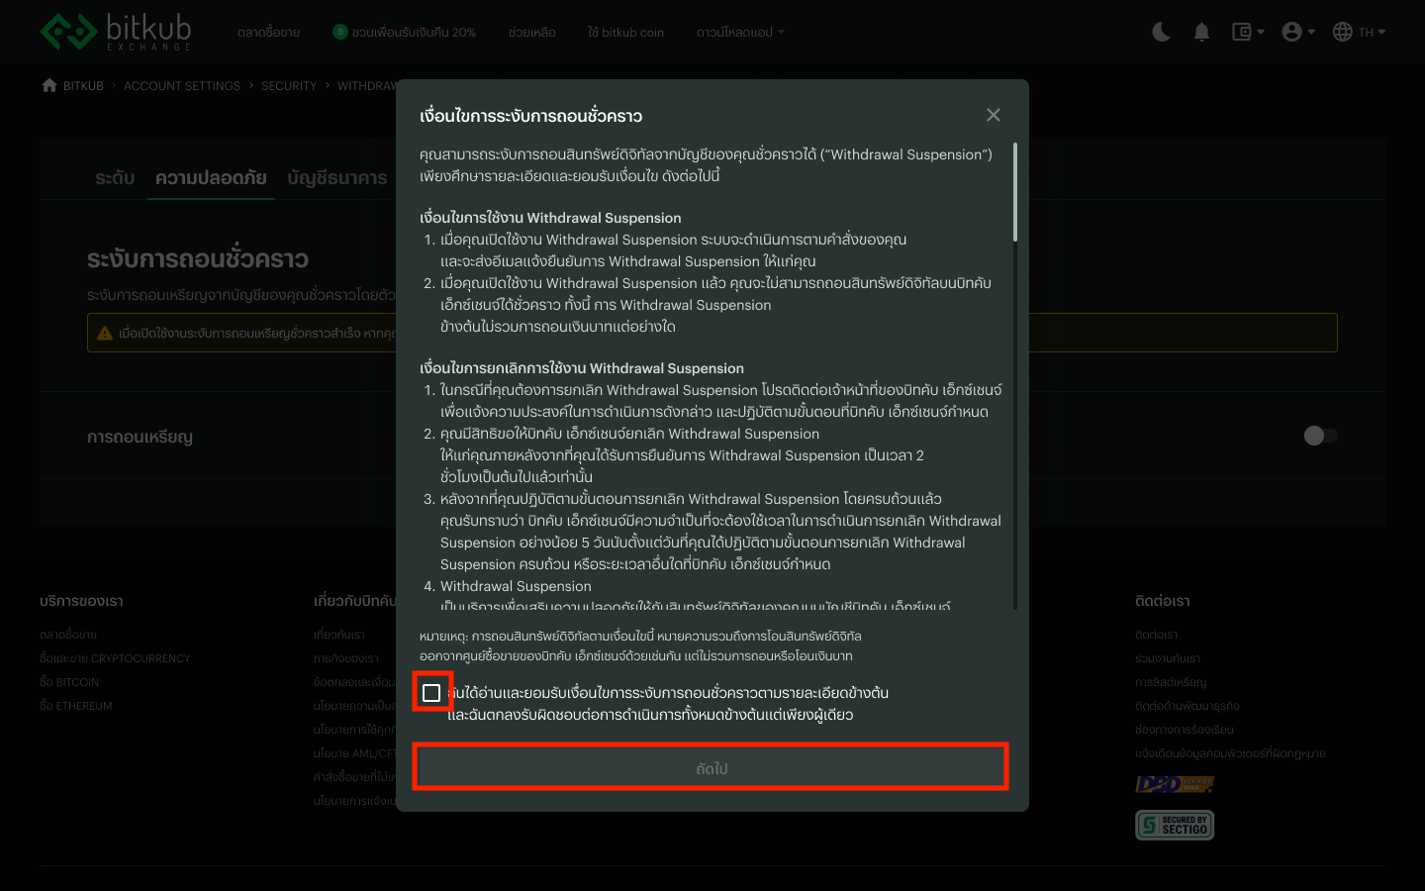Click the DBD Verified Gold badge
This screenshot has height=891, width=1425.
coord(1175,784)
